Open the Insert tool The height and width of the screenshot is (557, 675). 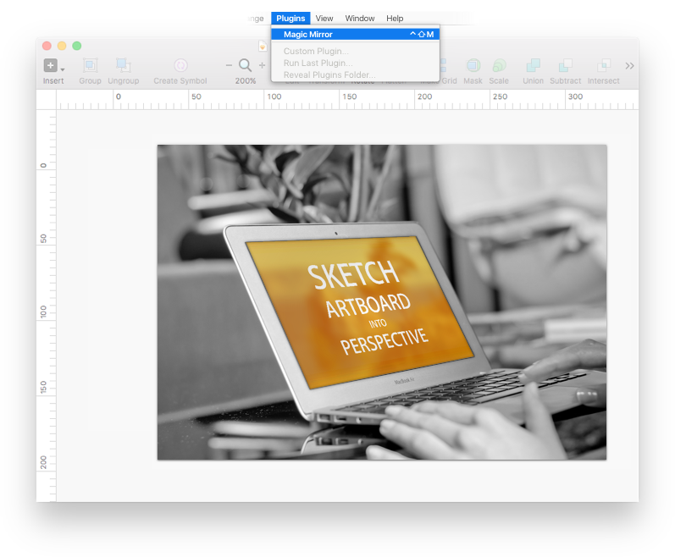(x=50, y=65)
